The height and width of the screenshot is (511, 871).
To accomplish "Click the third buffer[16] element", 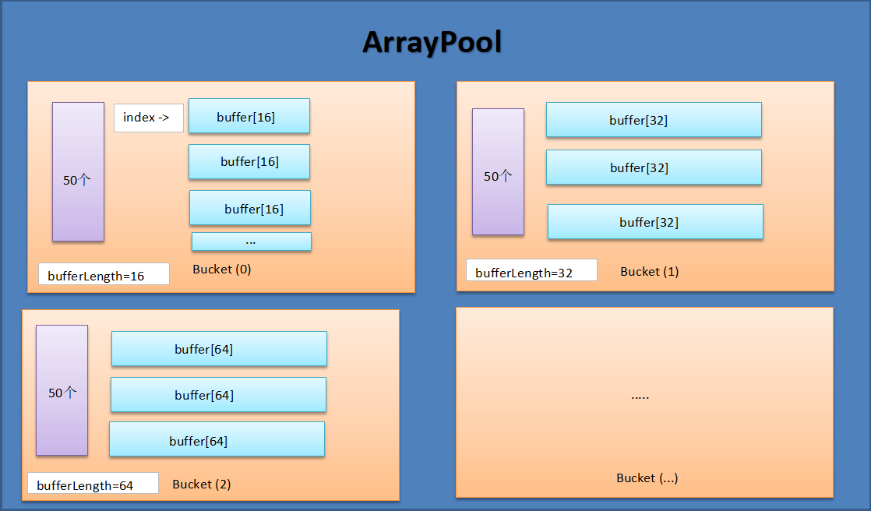I will (x=249, y=207).
